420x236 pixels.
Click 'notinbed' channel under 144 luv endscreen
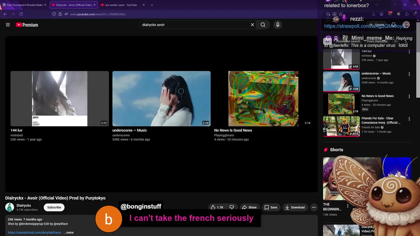(x=16, y=135)
